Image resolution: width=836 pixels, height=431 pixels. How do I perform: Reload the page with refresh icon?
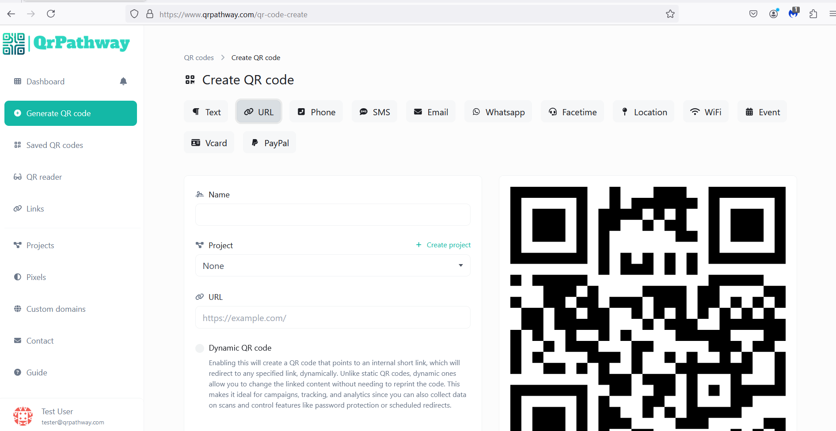click(51, 14)
